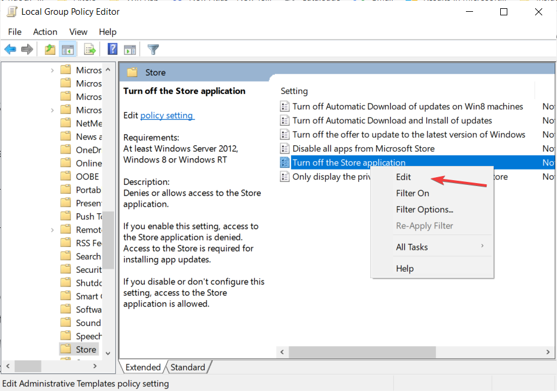
Task: Open the policy setting link
Action: click(x=167, y=115)
